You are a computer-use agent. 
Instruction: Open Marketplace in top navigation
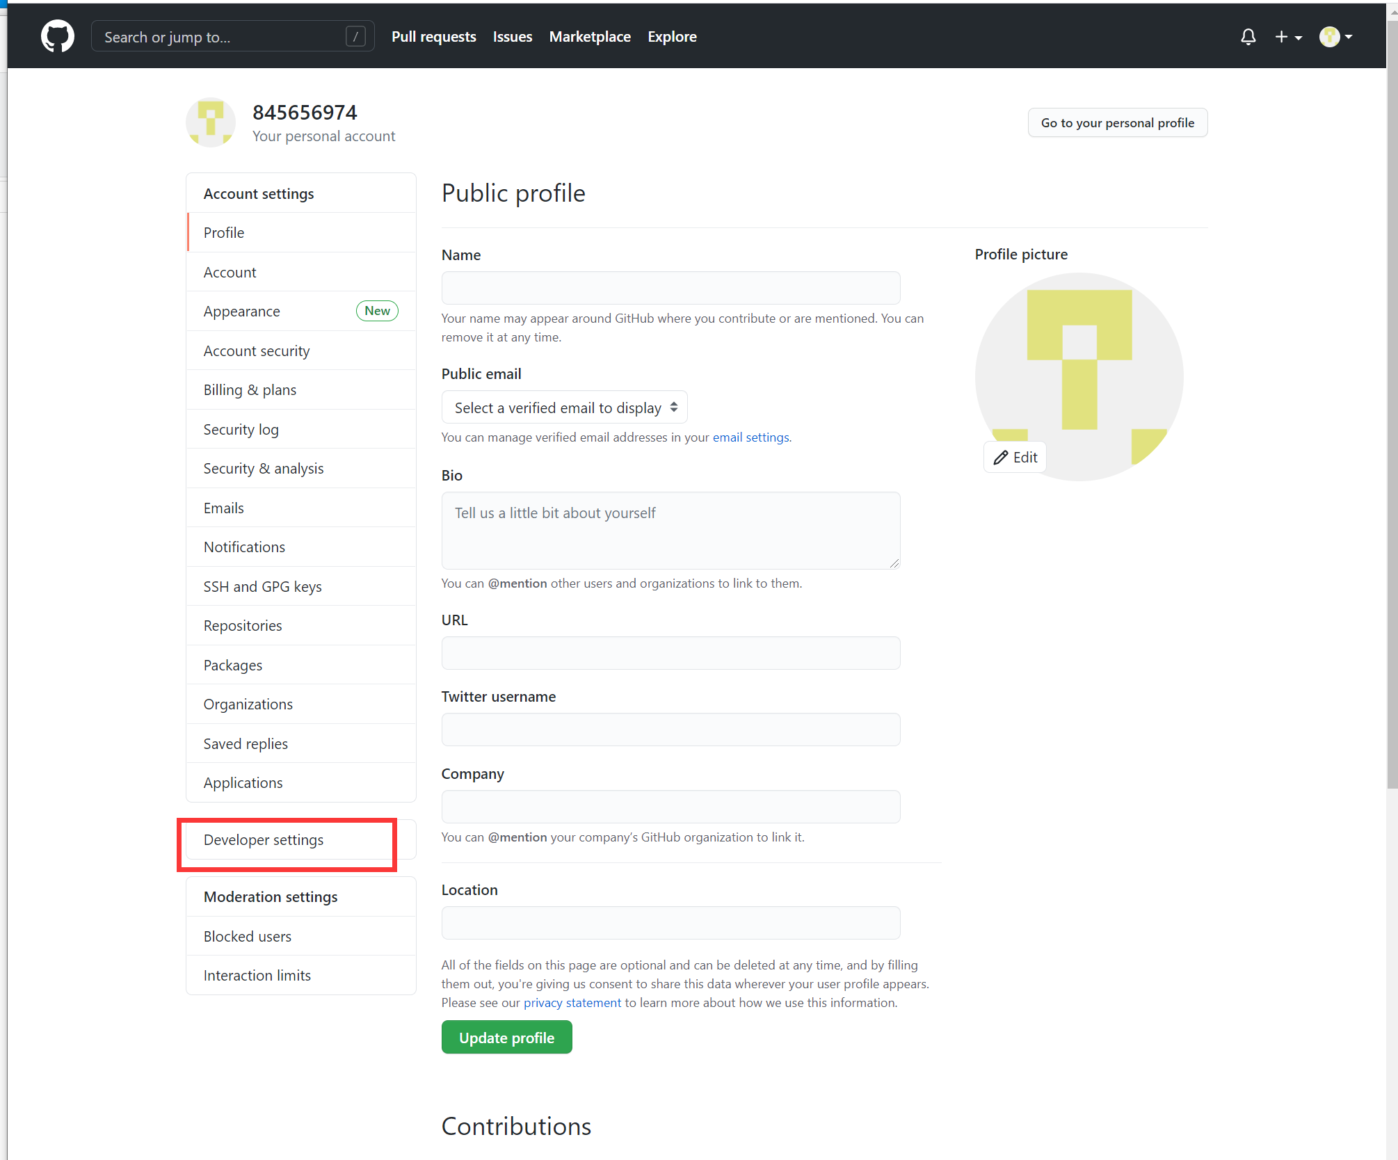tap(590, 36)
